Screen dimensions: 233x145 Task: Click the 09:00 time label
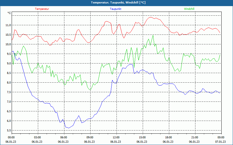[89, 137]
